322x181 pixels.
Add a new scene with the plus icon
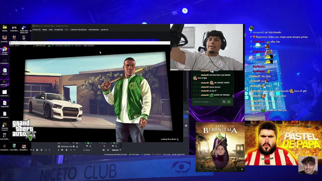(33, 150)
